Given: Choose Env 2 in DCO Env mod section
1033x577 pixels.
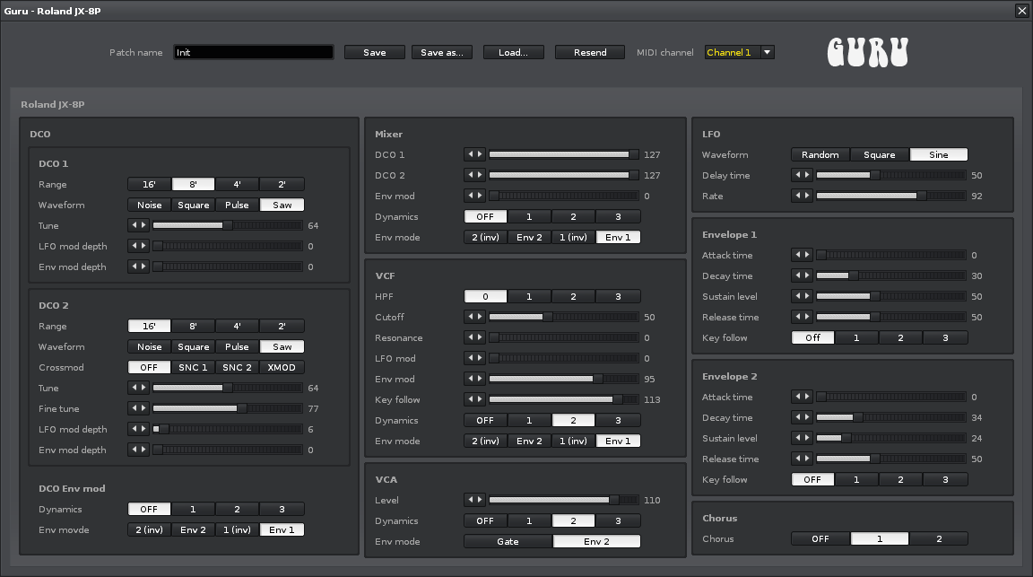Looking at the screenshot, I should click(194, 529).
